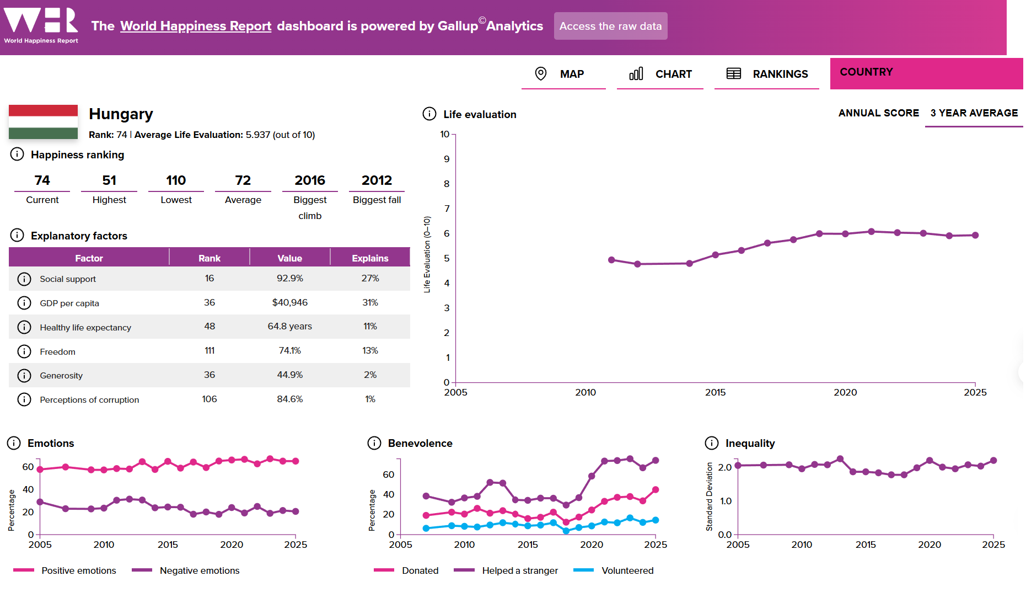Click the Value column header
Screen dimensions: 1026x592
point(290,258)
